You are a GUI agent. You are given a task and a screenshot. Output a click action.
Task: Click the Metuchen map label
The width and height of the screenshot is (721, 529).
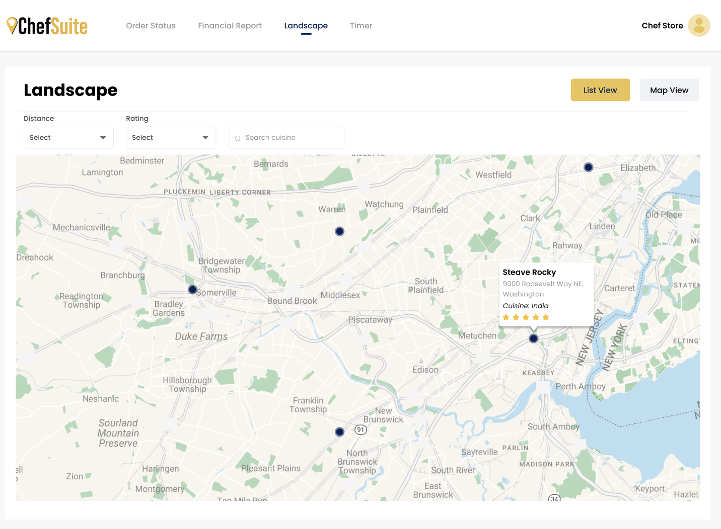tap(477, 335)
